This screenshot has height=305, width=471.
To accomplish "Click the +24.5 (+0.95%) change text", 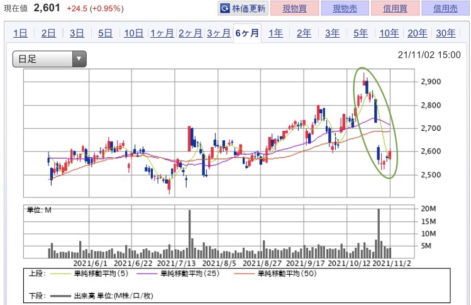I will coord(95,8).
